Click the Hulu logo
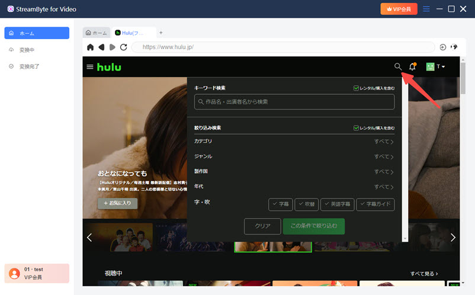Screen dimensions: 475x295 (109, 67)
